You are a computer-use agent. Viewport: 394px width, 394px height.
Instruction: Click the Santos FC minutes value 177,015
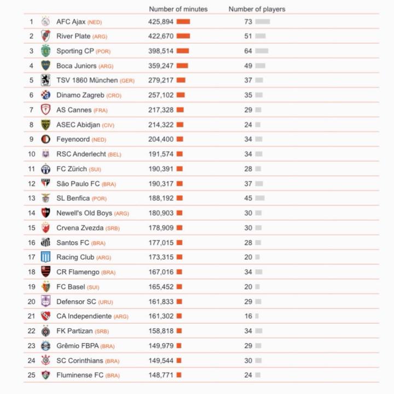(161, 242)
